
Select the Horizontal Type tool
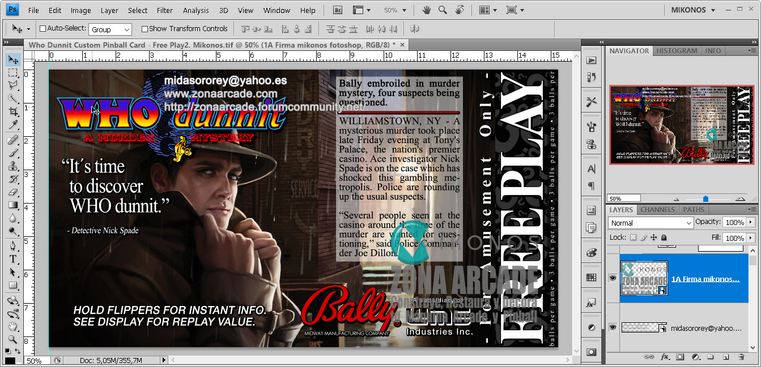pyautogui.click(x=12, y=260)
